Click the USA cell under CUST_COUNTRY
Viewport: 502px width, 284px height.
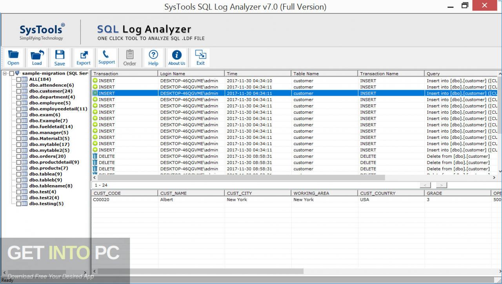point(391,199)
